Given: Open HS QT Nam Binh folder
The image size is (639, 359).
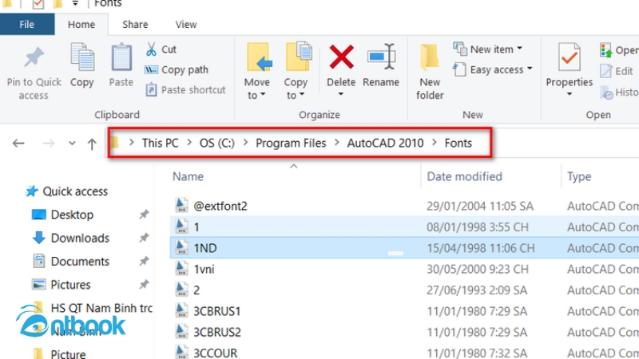Looking at the screenshot, I should 92,308.
